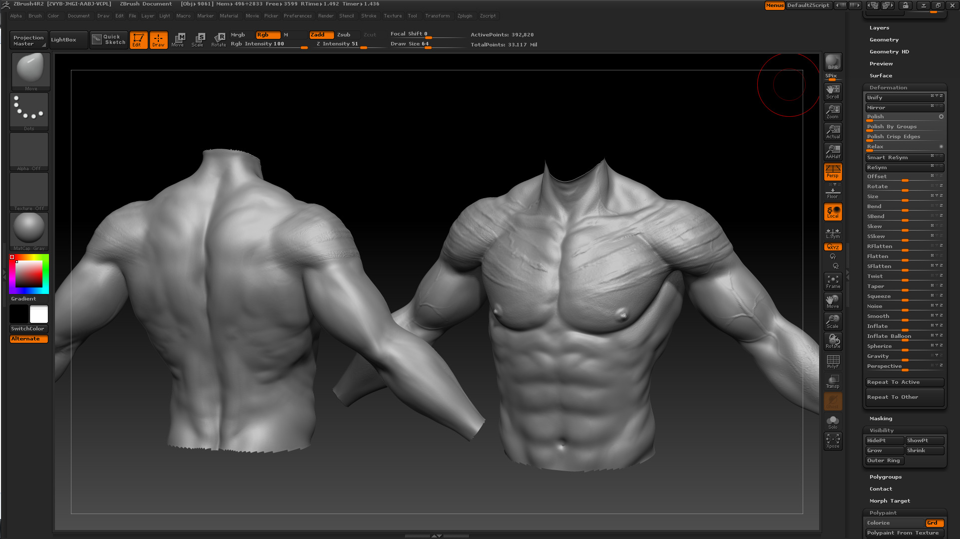Adjust the Focal Shift slider
This screenshot has width=960, height=539.
(x=427, y=34)
